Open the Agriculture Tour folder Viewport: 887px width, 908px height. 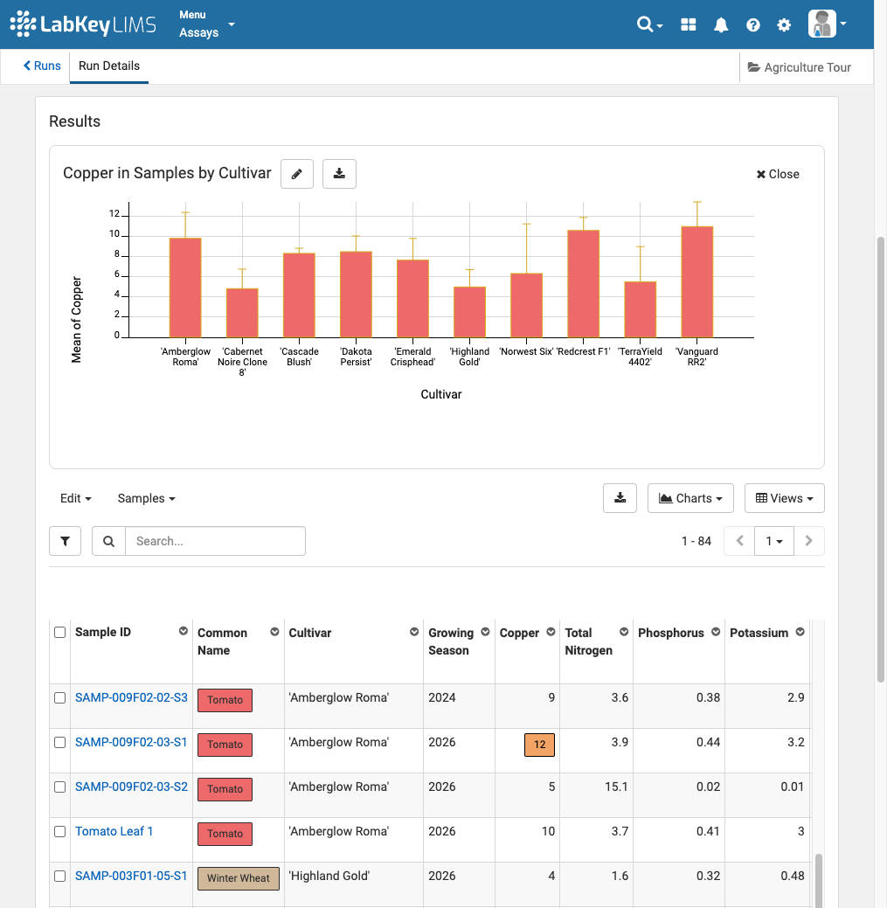click(x=799, y=67)
